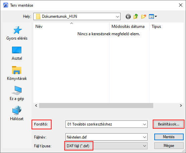
Task: Click the Mégse cancel button
Action: (169, 146)
